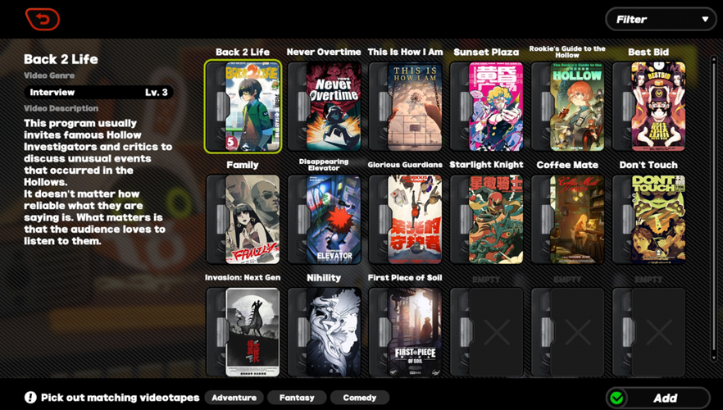Pick the Starlight Knight videotape
Image resolution: width=723 pixels, height=410 pixels.
pyautogui.click(x=487, y=219)
